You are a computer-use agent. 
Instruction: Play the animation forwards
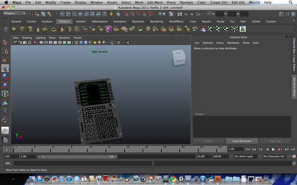point(273,149)
